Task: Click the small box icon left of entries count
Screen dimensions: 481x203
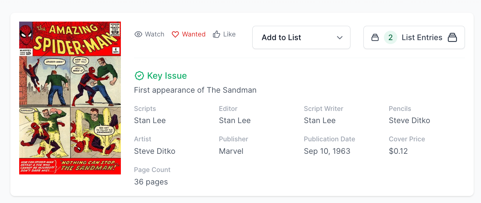Action: coord(375,37)
